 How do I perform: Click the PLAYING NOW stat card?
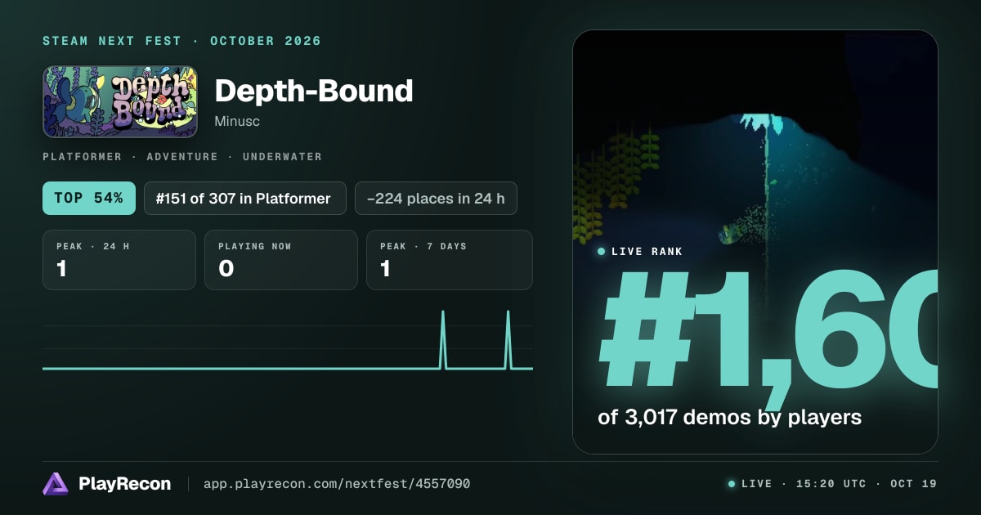281,260
